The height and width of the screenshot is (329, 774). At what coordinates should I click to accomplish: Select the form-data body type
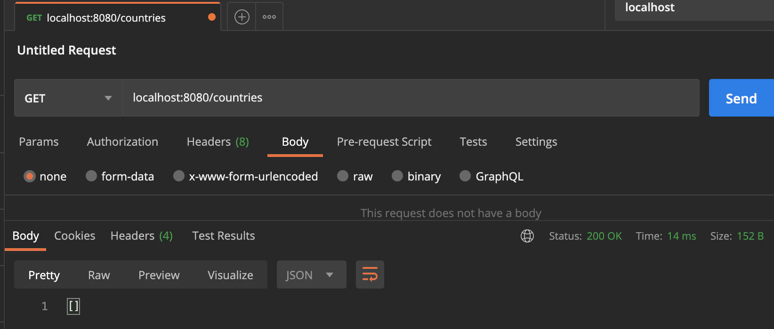tap(91, 176)
